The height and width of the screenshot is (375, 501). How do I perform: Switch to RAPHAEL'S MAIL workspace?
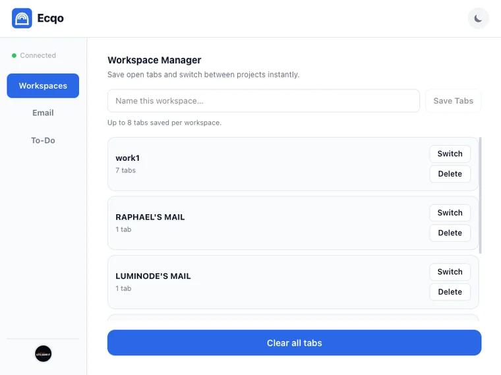[450, 213]
